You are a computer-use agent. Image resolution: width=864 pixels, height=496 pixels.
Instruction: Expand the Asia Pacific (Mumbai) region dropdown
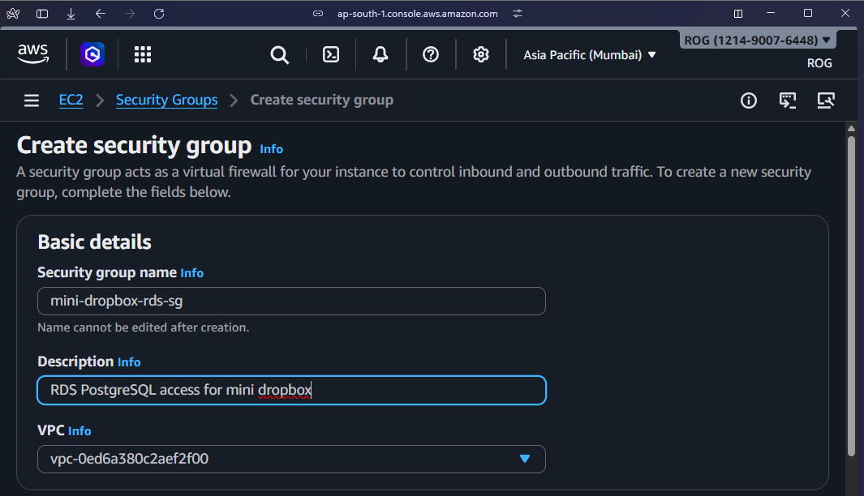coord(590,55)
